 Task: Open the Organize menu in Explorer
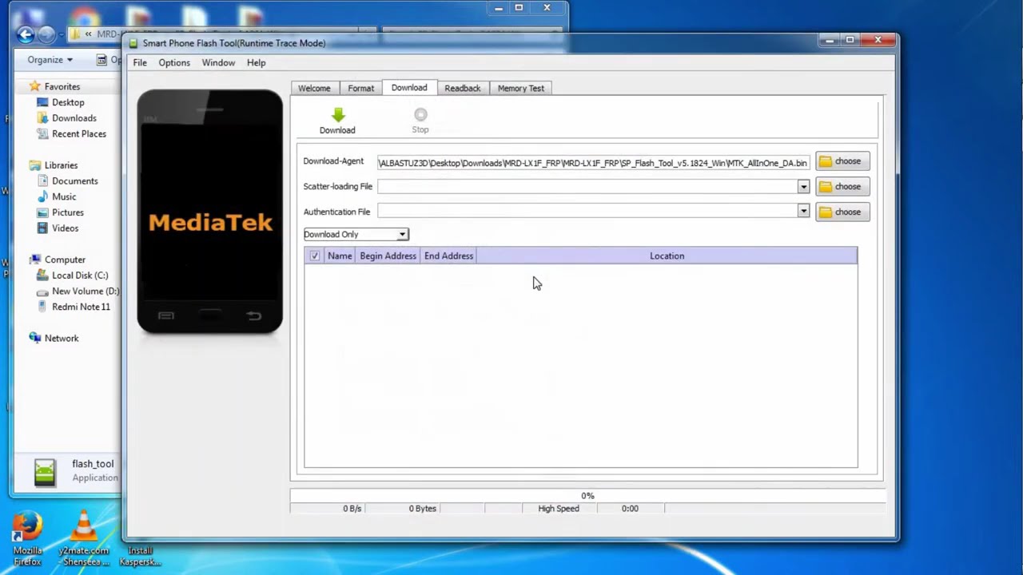point(50,60)
